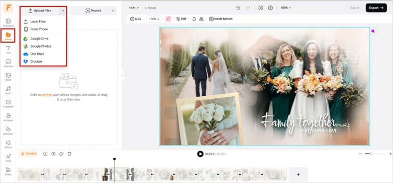
Task: Select the Media sidebar tab
Action: pos(8,36)
